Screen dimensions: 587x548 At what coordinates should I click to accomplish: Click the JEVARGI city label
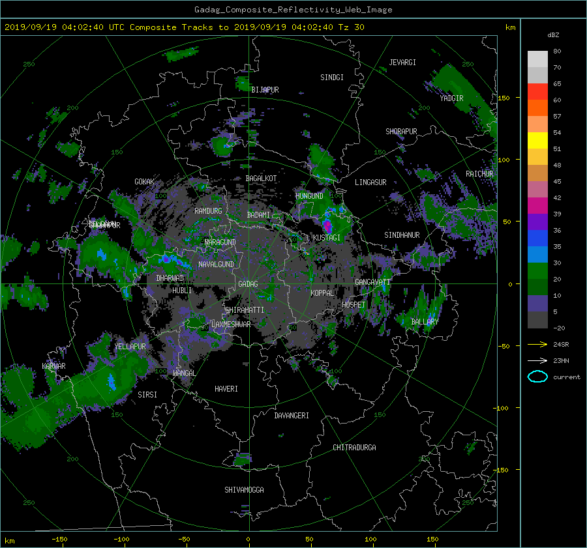point(402,63)
